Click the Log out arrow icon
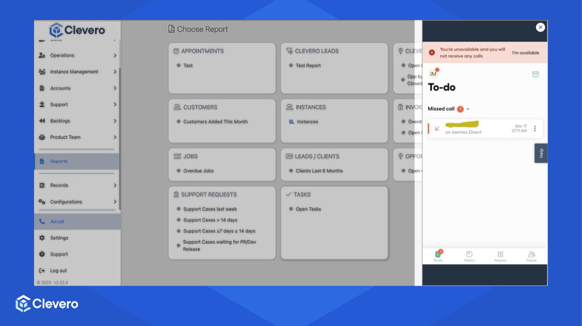582x326 pixels. 42,270
